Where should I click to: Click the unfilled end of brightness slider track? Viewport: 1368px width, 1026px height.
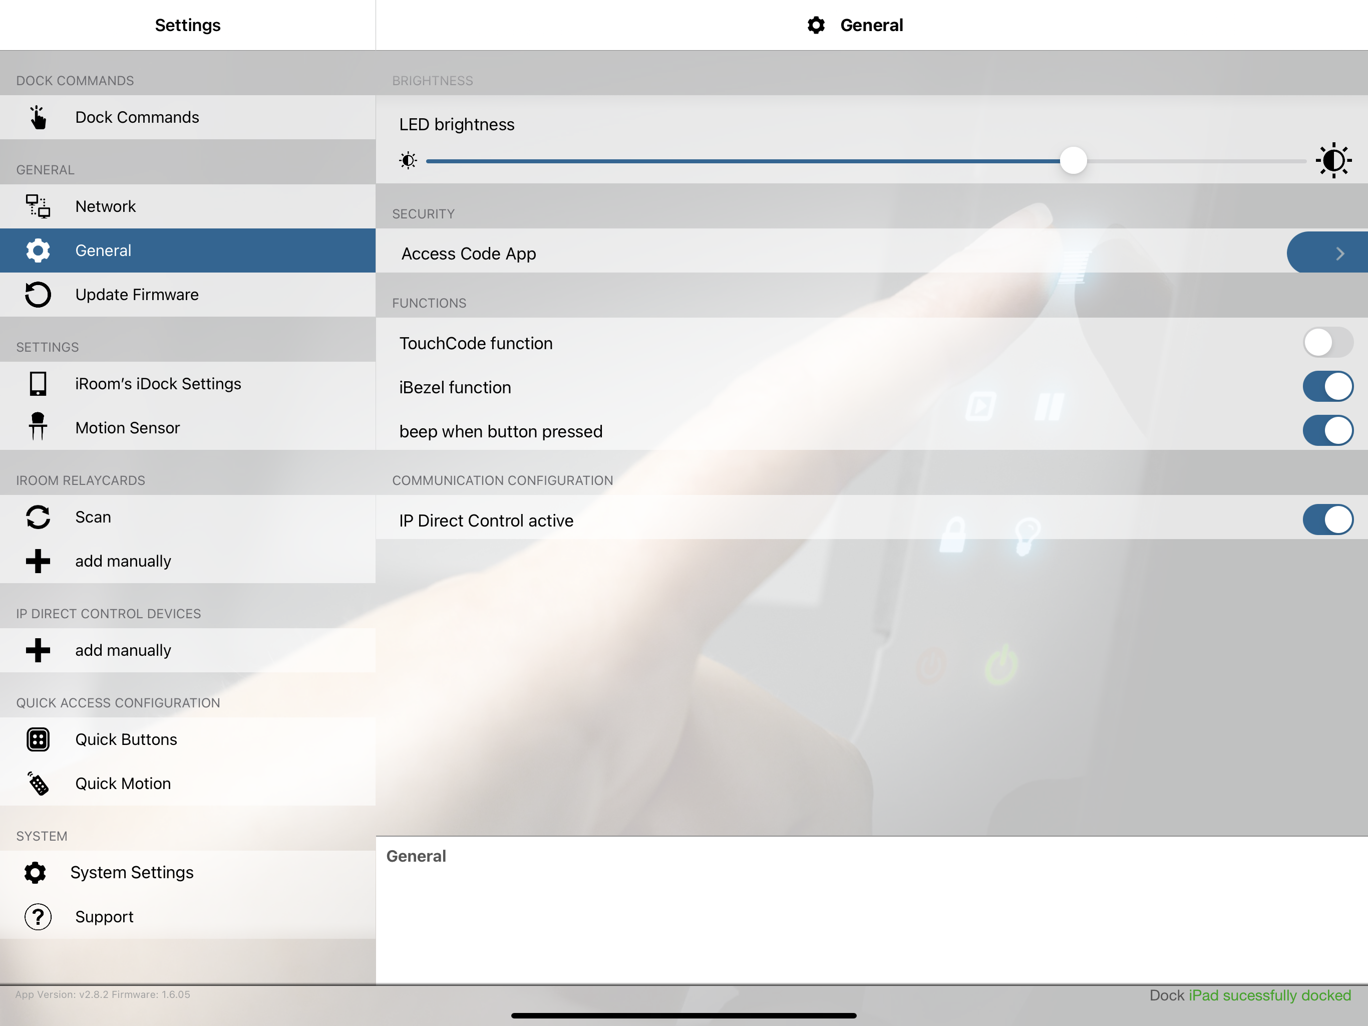coord(1197,161)
